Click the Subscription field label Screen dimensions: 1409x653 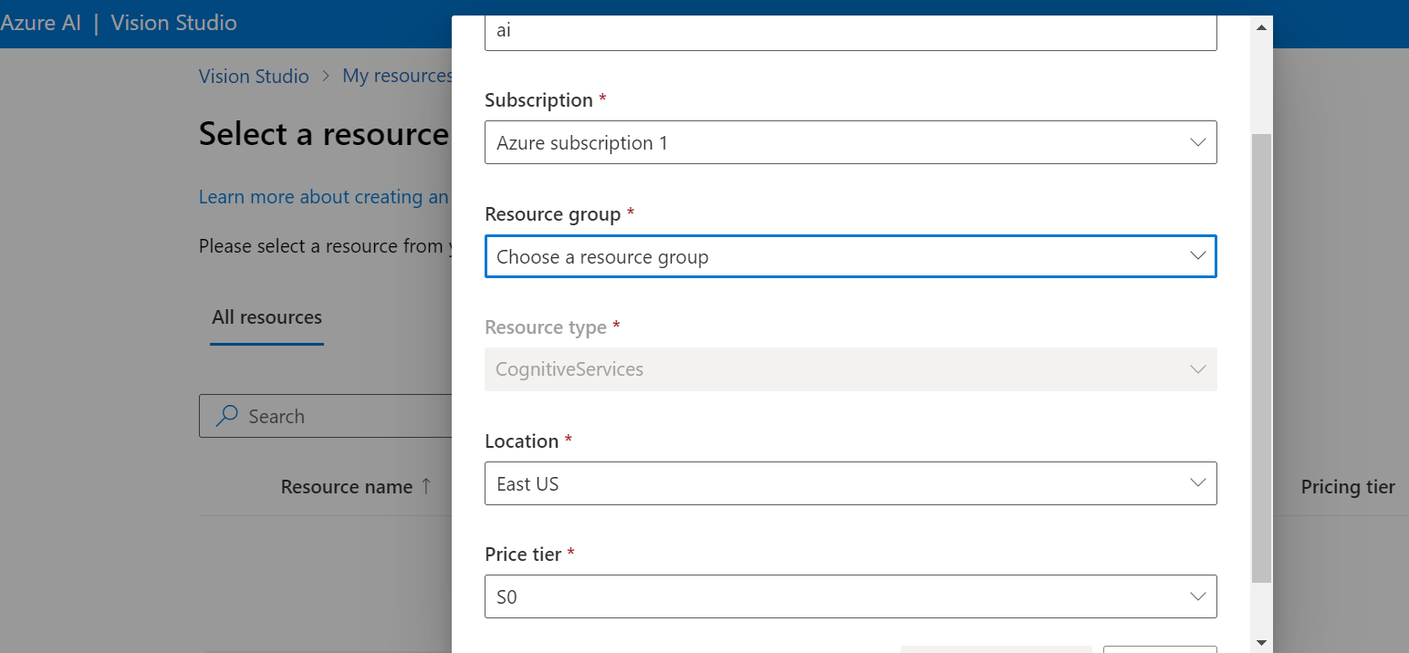[x=538, y=100]
